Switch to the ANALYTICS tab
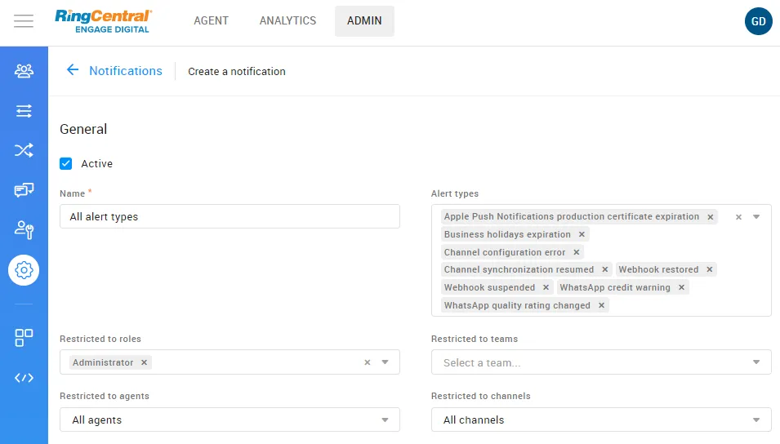 287,21
